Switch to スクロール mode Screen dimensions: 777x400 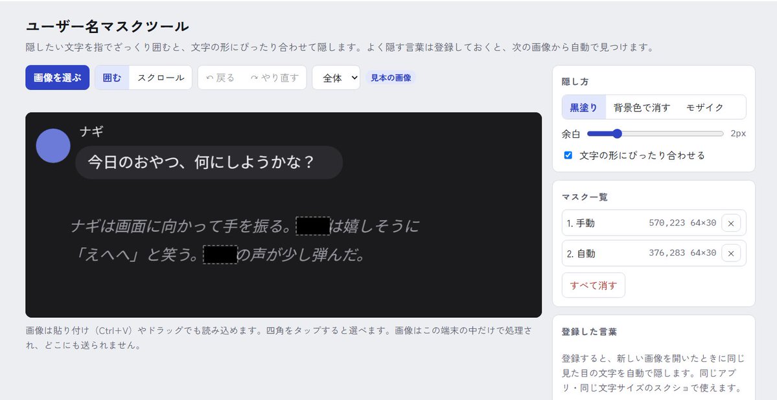click(x=161, y=78)
